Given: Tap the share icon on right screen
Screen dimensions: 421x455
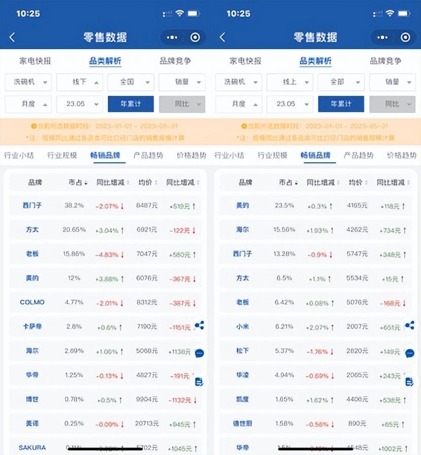Looking at the screenshot, I should pyautogui.click(x=410, y=325).
